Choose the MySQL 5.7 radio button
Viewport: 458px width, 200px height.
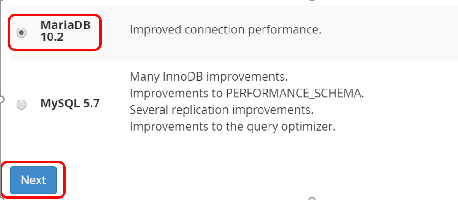(x=21, y=105)
